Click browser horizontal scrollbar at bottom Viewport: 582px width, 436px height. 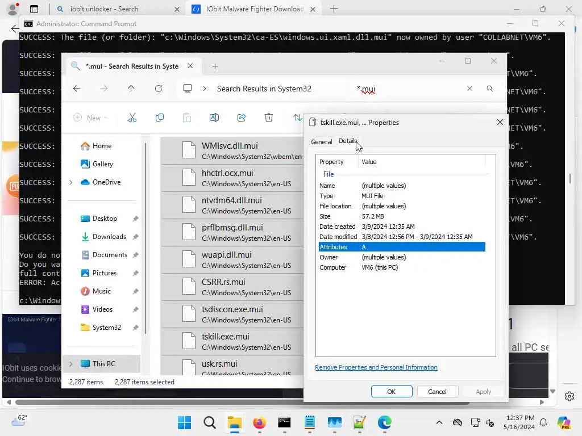(242, 403)
